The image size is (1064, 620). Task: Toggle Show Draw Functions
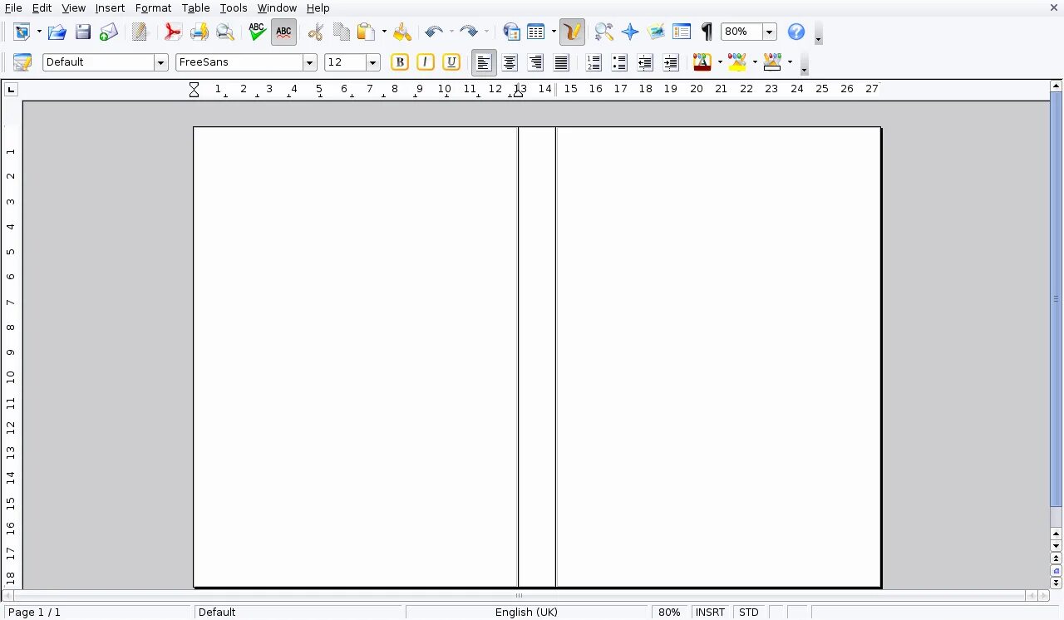572,32
